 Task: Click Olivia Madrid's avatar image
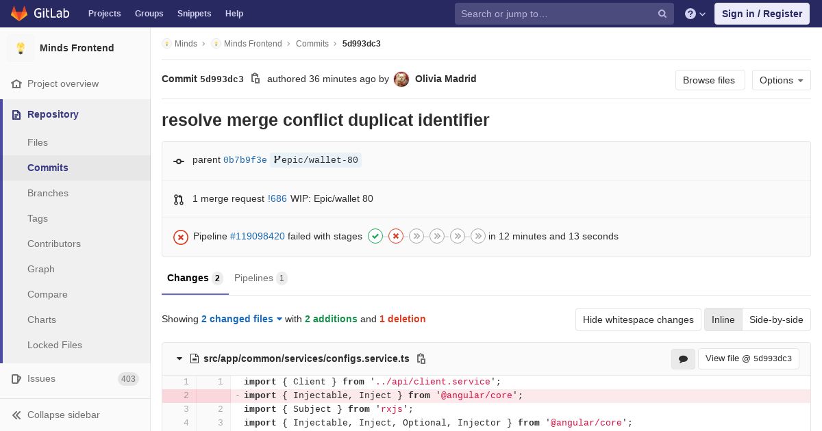pyautogui.click(x=401, y=79)
